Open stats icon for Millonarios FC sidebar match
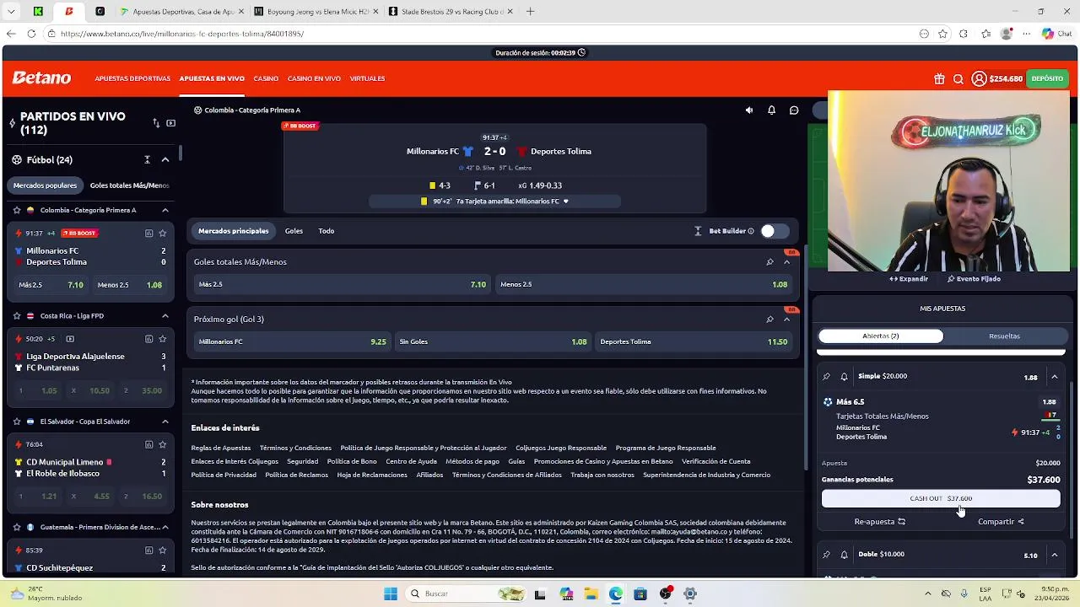Viewport: 1080px width, 607px height. tap(148, 234)
